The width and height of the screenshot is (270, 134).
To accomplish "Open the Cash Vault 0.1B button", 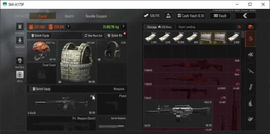I will (x=191, y=16).
